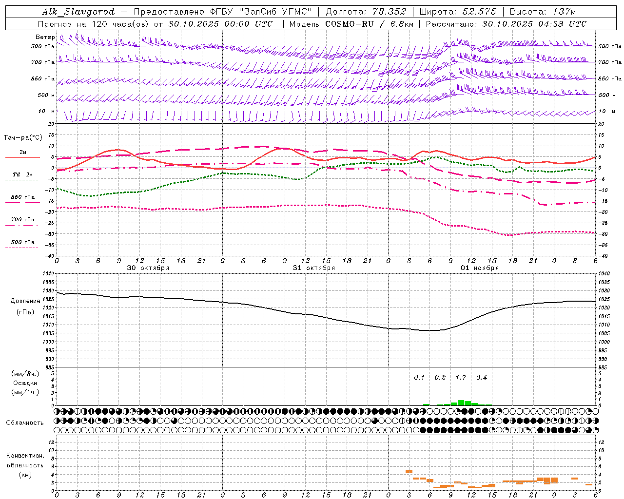Select the 'Широта: 52.575' latitude text
This screenshot has height=499, width=624.
pyautogui.click(x=458, y=12)
